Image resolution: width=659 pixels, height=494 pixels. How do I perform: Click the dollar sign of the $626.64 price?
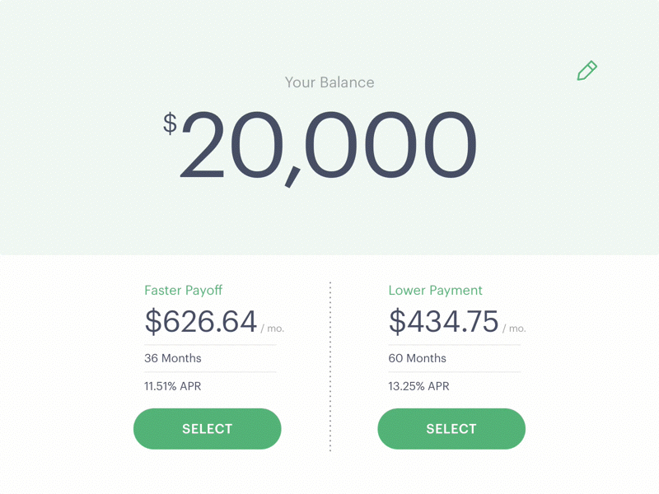pyautogui.click(x=153, y=321)
